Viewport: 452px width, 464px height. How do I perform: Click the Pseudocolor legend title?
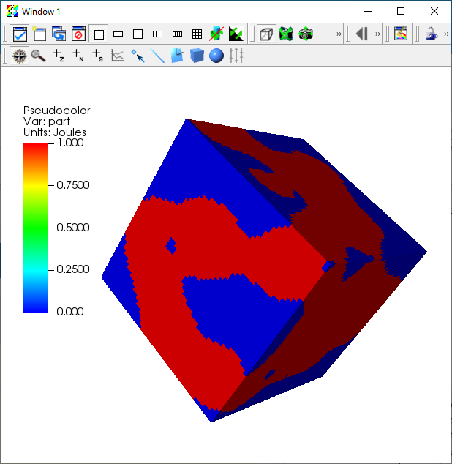pos(56,111)
